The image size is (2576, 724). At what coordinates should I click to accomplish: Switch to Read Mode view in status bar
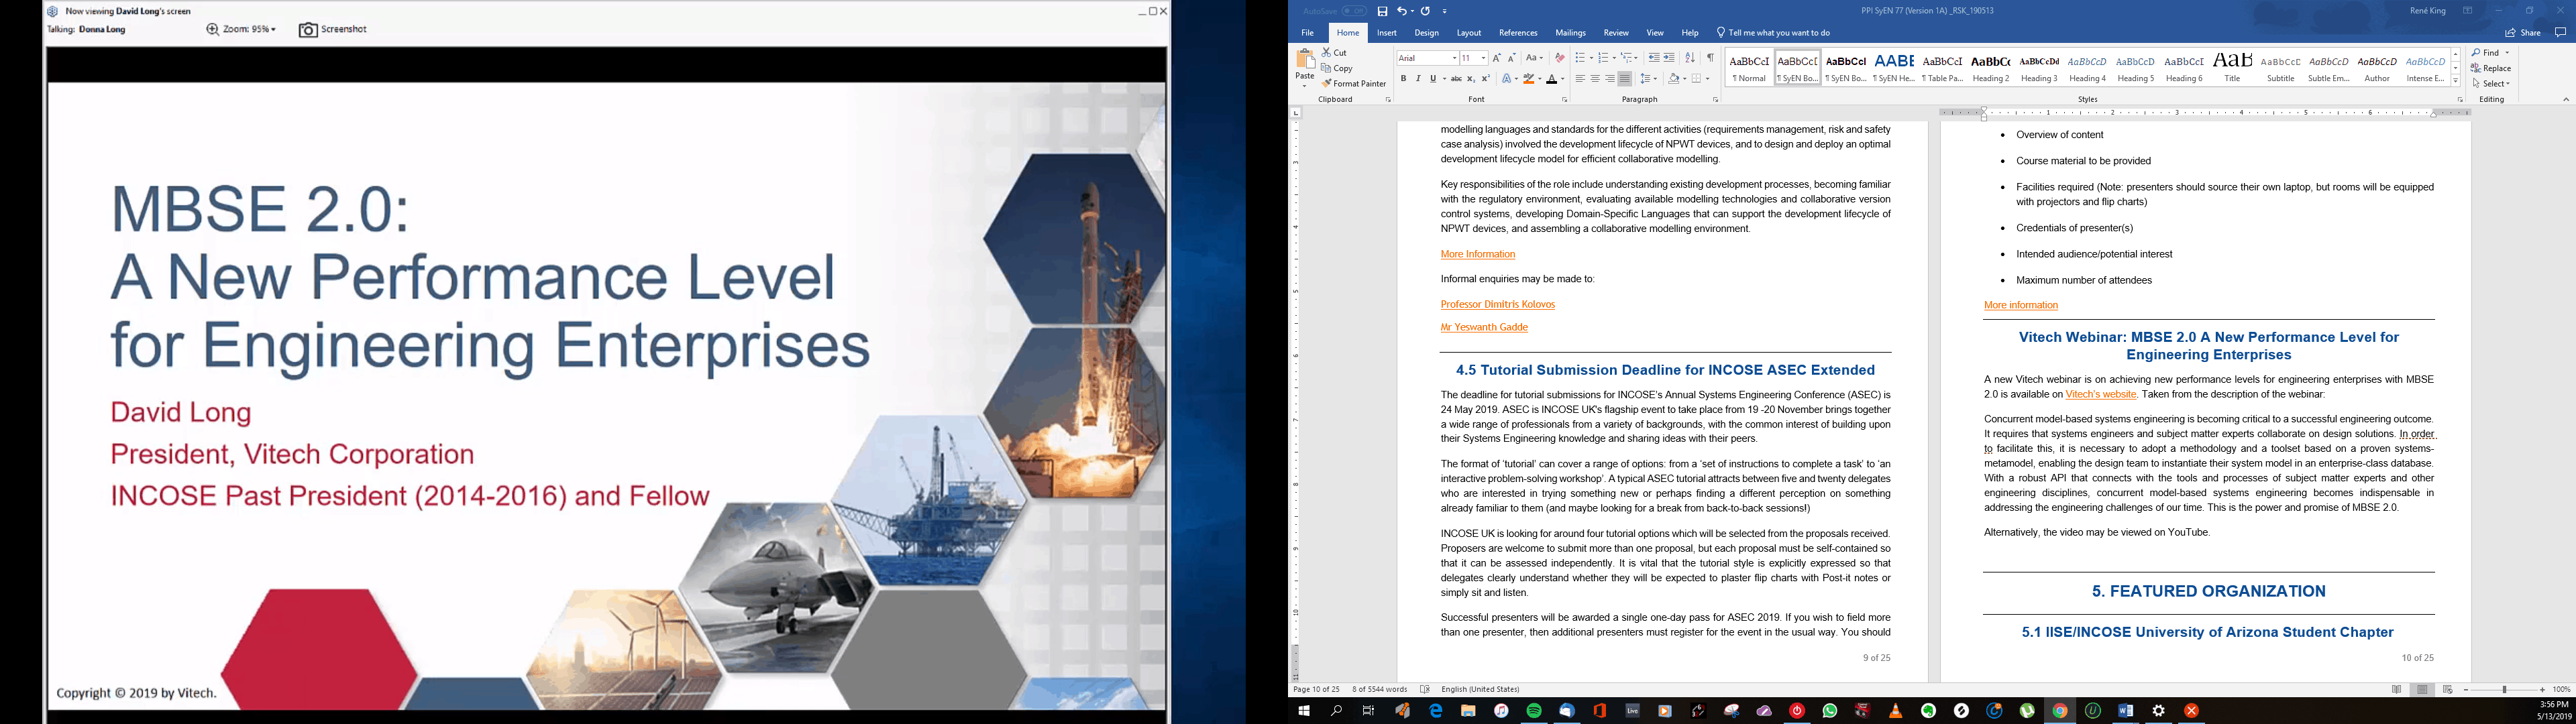2397,690
